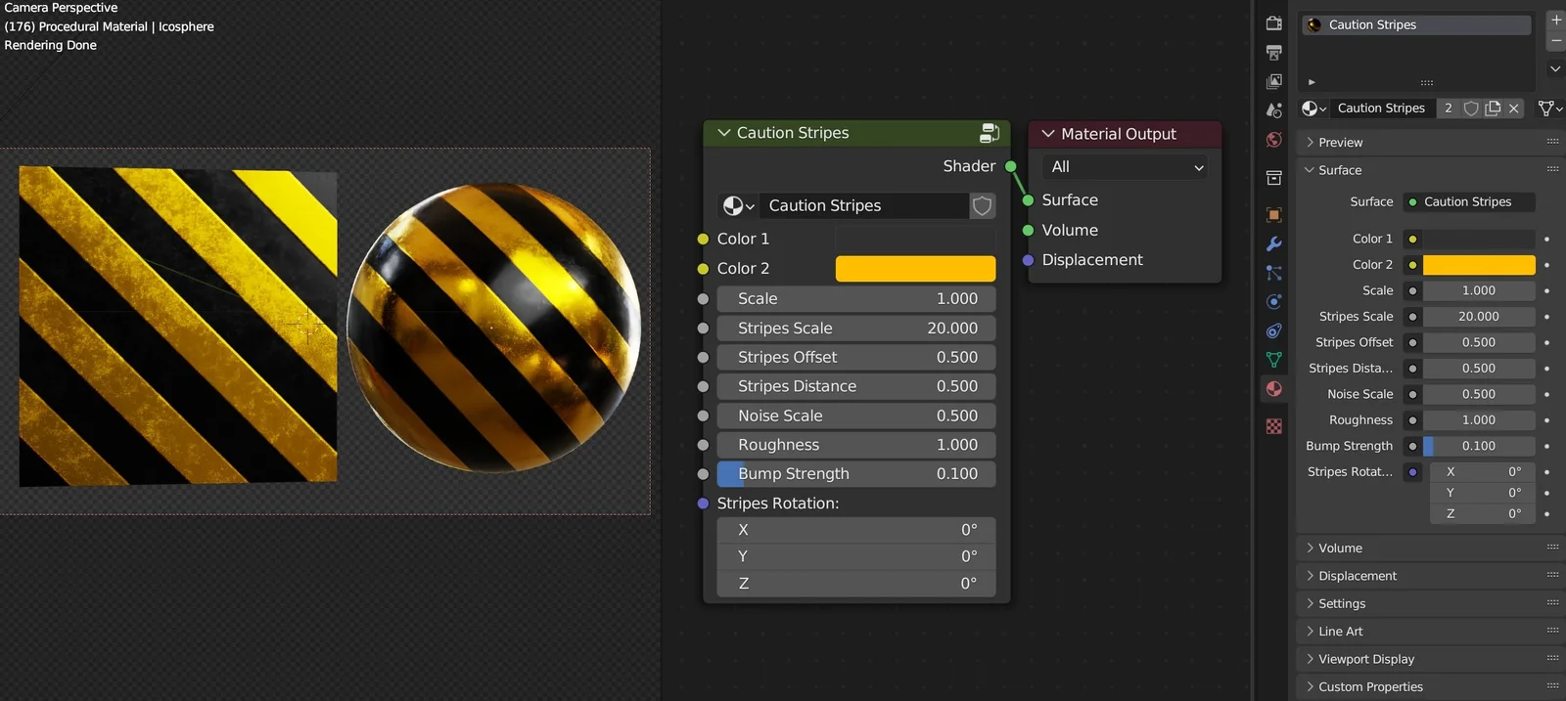Image resolution: width=1566 pixels, height=701 pixels.
Task: Open the Material Output target dropdown
Action: (x=1126, y=167)
